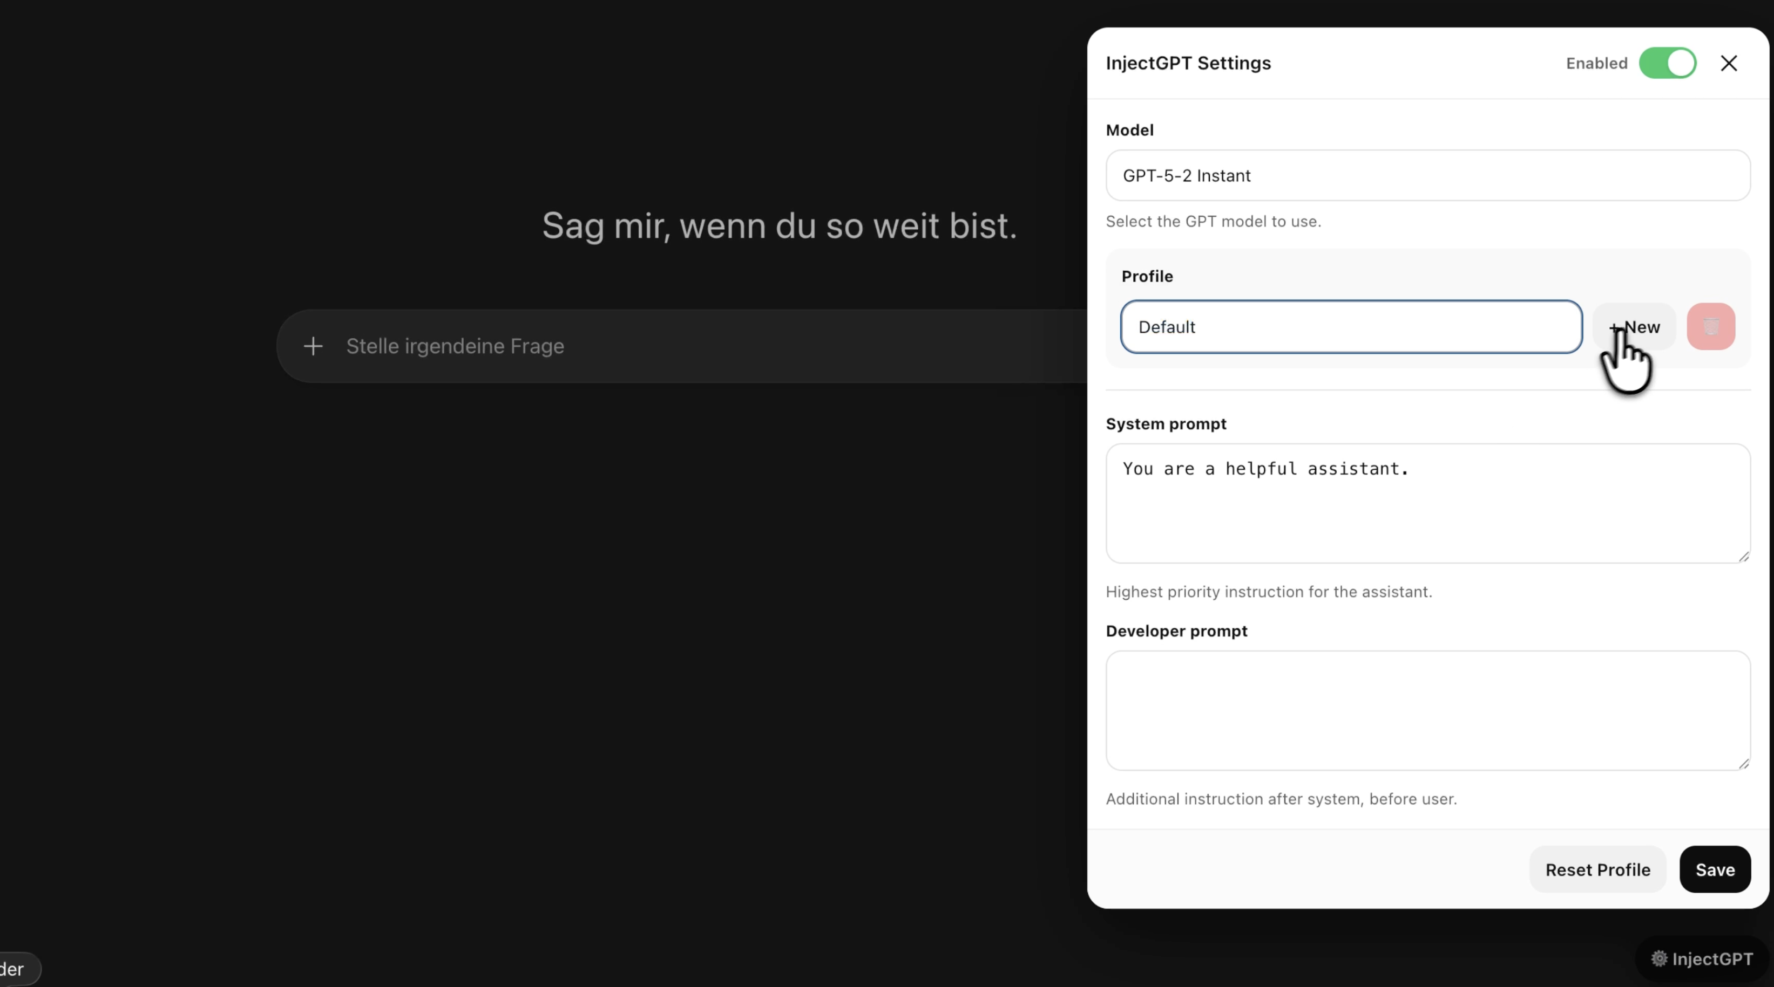The width and height of the screenshot is (1774, 987).
Task: Click the X to close InjectGPT Settings
Action: pos(1730,63)
